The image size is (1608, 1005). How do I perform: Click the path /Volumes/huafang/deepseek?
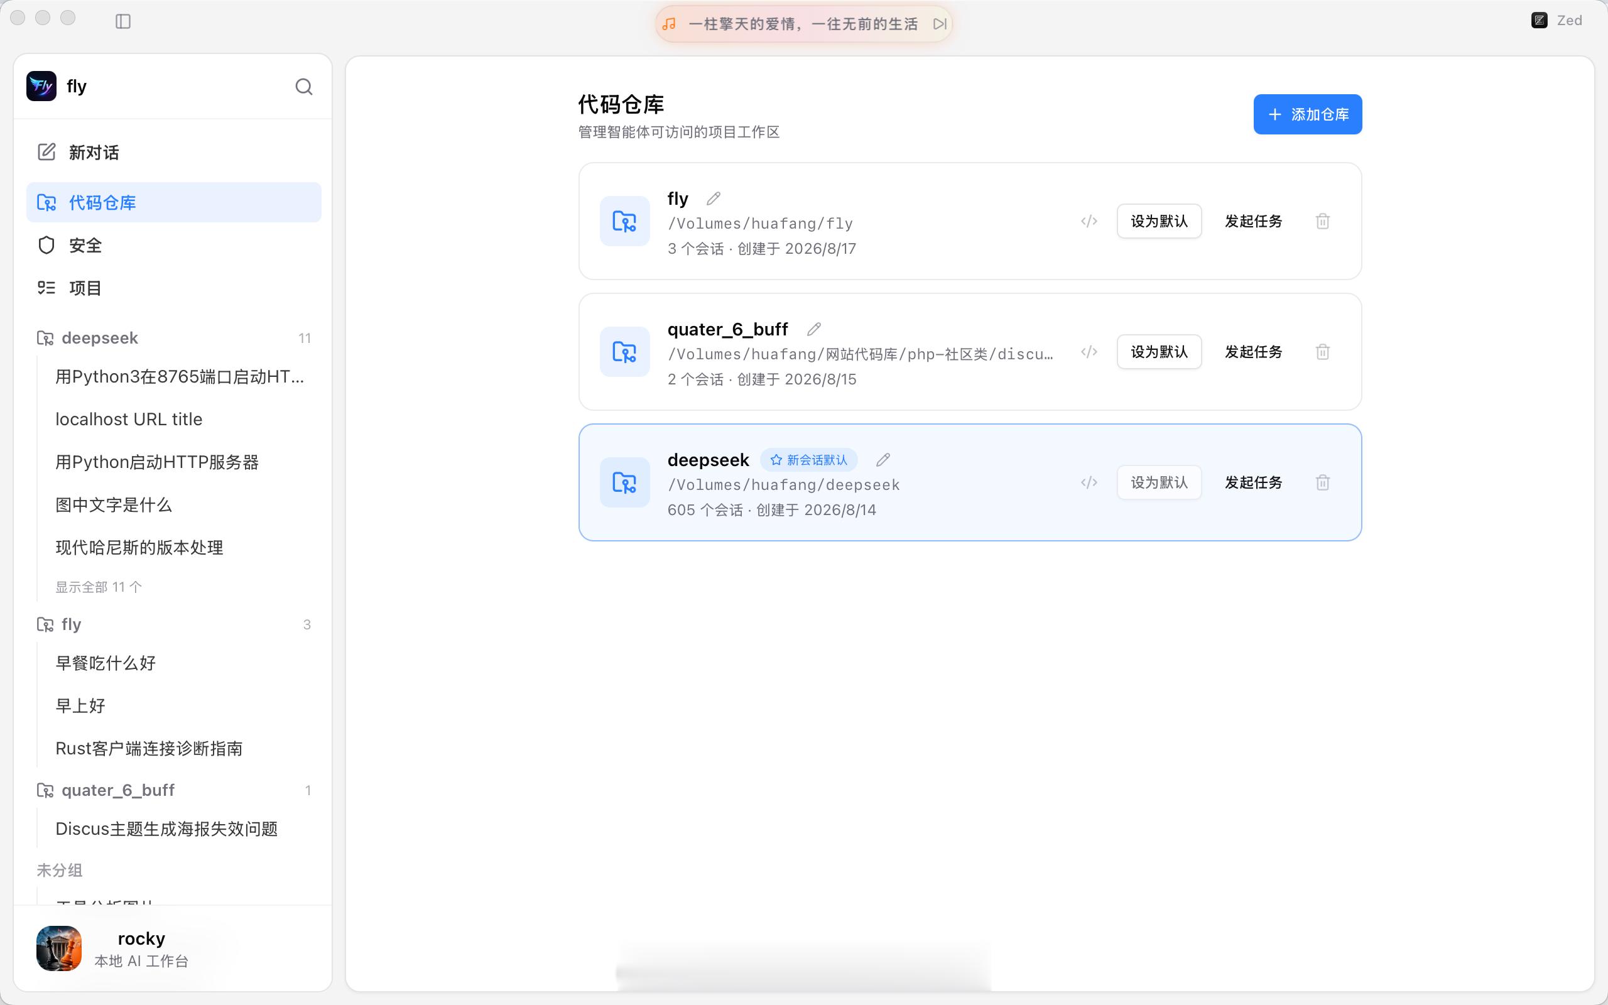[x=783, y=484]
